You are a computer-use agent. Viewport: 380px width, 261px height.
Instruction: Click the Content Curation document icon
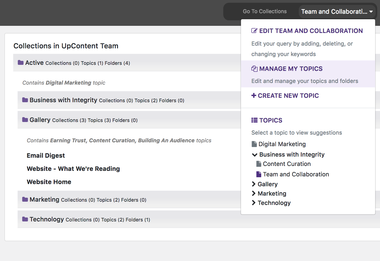coord(259,164)
